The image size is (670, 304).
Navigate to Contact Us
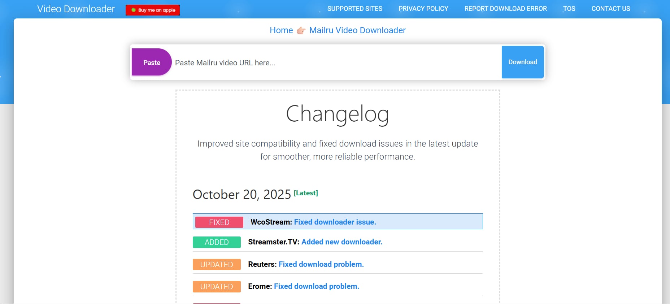(610, 9)
